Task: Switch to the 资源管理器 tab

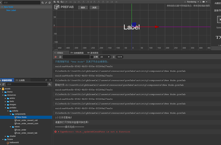Action: click(7, 80)
